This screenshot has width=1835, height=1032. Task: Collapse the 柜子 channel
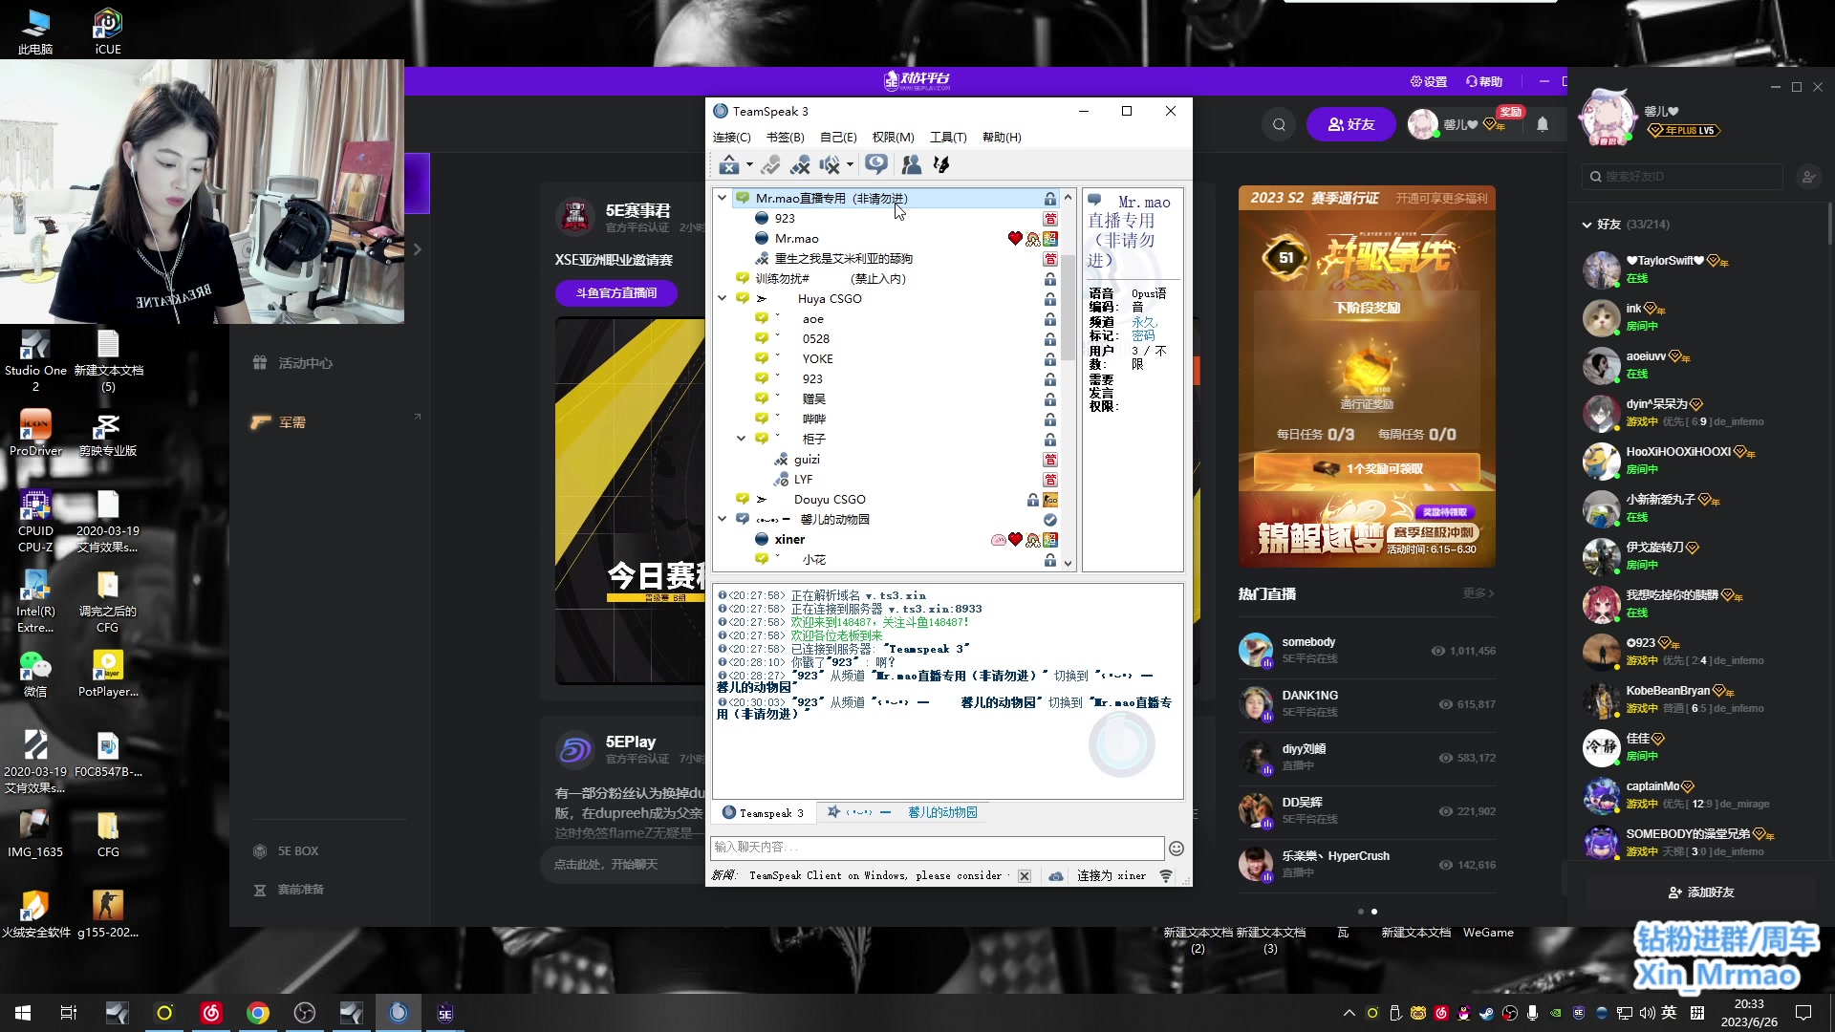[741, 439]
